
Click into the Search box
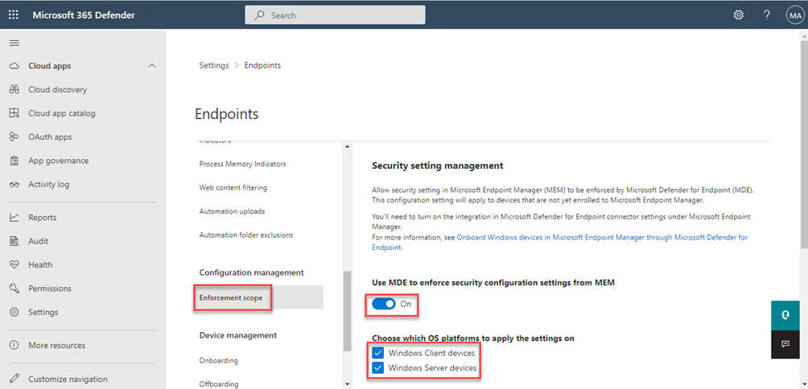point(335,15)
